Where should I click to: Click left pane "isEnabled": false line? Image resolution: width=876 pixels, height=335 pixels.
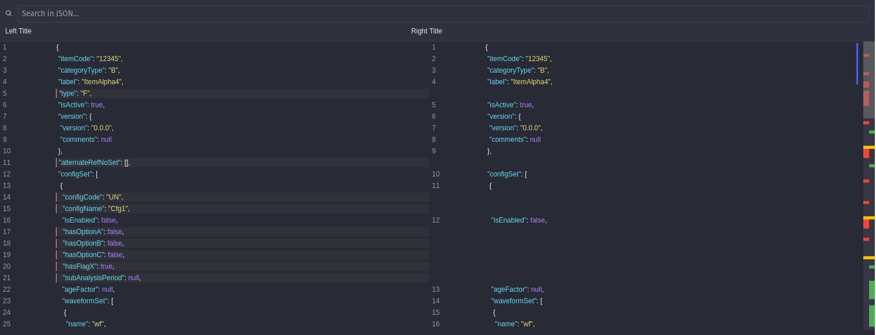click(x=90, y=220)
